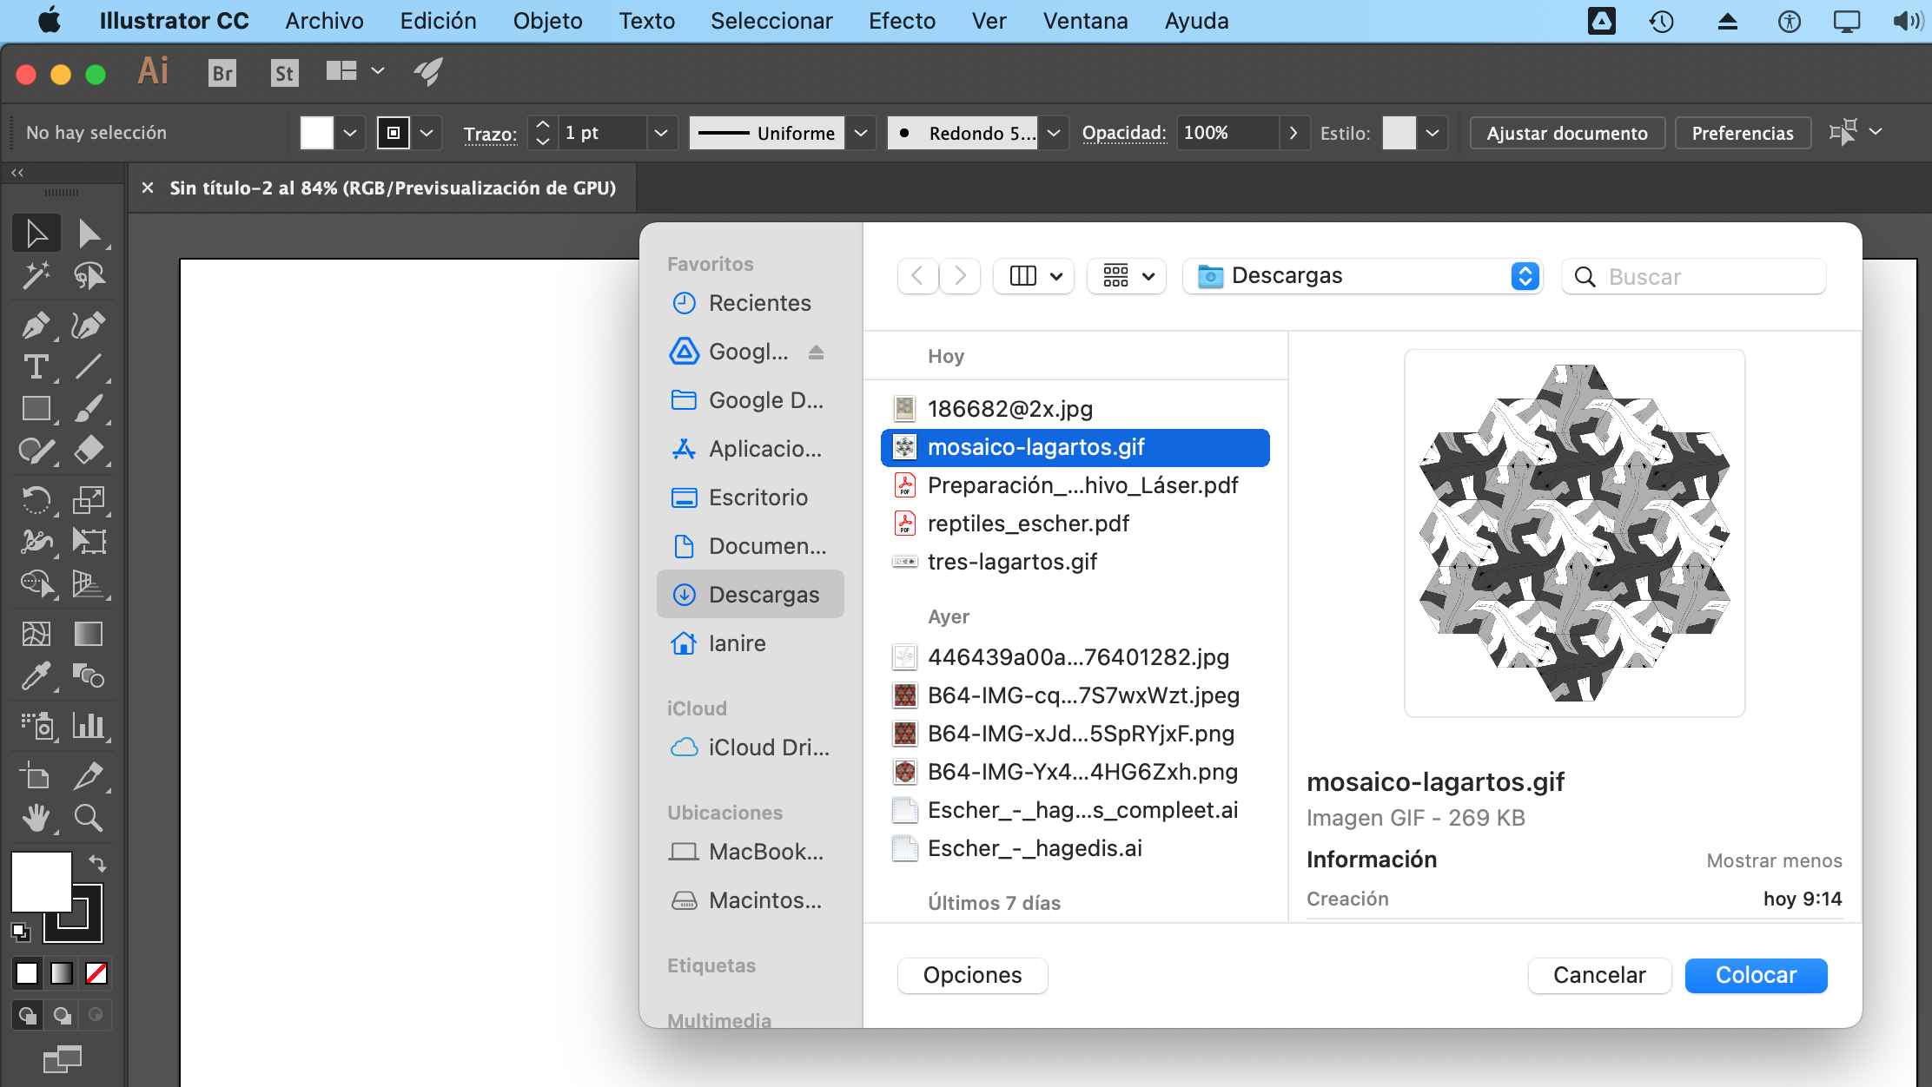This screenshot has height=1087, width=1932.
Task: Set paint mode to solid Color
Action: click(x=27, y=973)
